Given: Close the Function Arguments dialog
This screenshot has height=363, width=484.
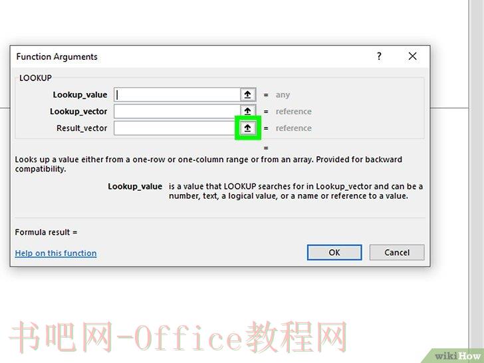Looking at the screenshot, I should pyautogui.click(x=412, y=56).
